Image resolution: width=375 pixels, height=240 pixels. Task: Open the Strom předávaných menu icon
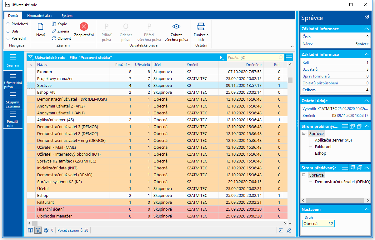pos(345,168)
